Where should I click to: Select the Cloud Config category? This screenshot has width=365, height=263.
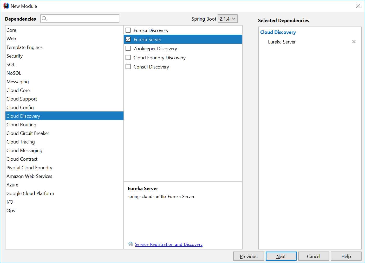point(64,108)
